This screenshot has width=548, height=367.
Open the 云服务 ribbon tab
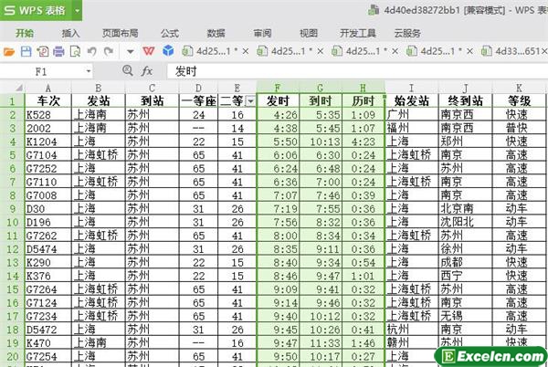click(x=407, y=33)
